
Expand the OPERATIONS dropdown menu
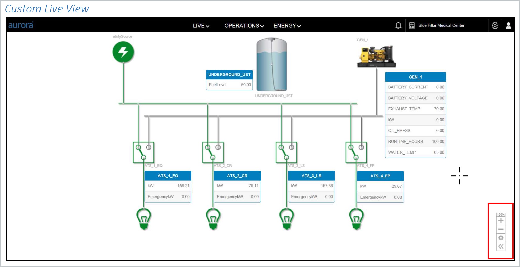[x=244, y=26]
